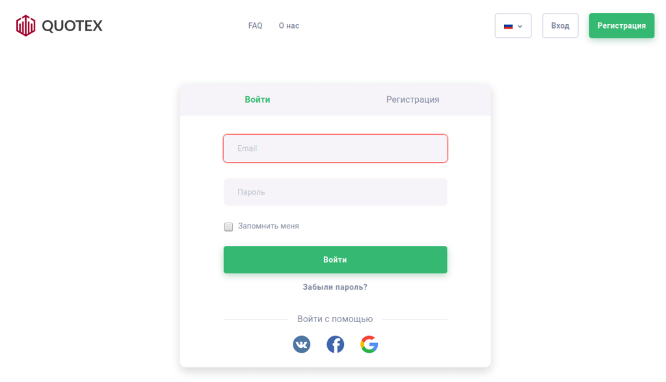
Task: Expand the flag chevron menu
Action: click(x=520, y=26)
